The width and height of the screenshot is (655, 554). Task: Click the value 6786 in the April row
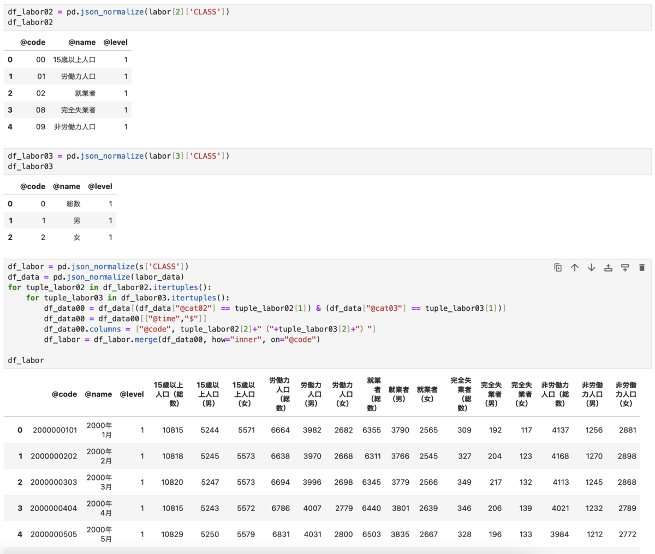click(x=281, y=508)
